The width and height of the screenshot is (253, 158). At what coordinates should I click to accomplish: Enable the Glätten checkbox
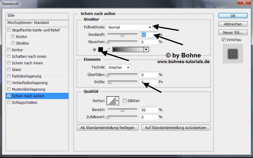125,101
